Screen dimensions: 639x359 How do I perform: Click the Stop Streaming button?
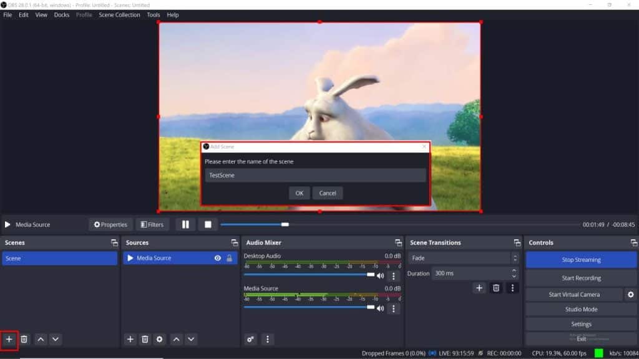tap(581, 260)
